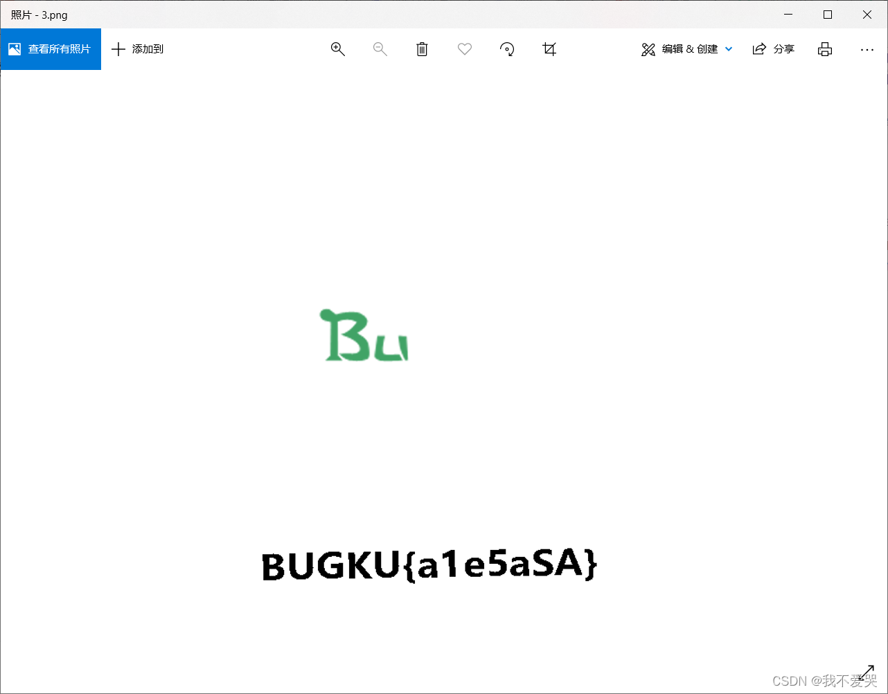Expand the Edit & Create dropdown chevron
The image size is (888, 694).
pos(728,48)
